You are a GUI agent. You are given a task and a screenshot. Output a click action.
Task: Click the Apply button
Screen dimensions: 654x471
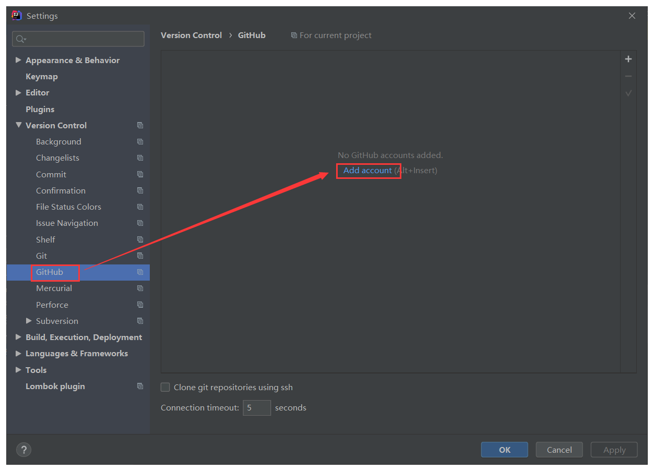(x=614, y=450)
